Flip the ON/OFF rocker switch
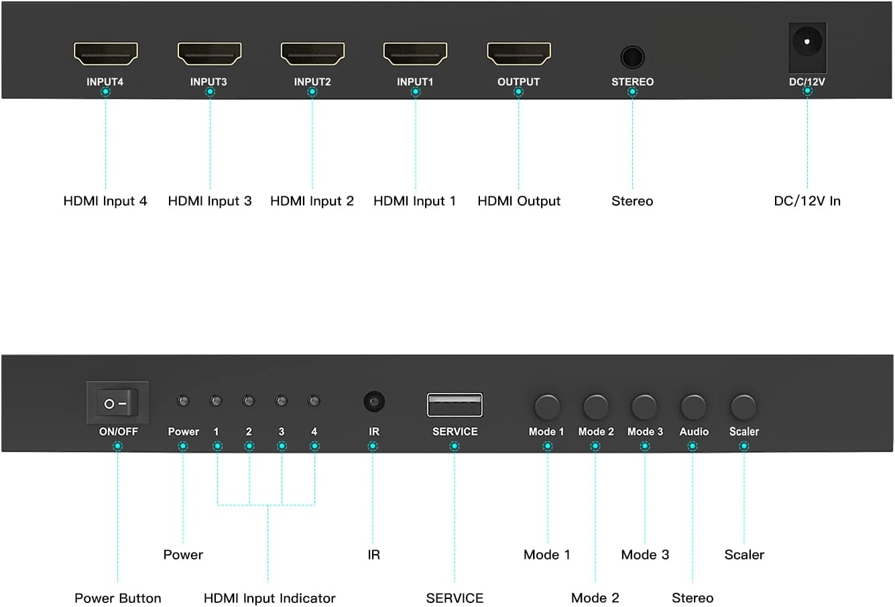Viewport: 895px width, 607px height. click(118, 403)
